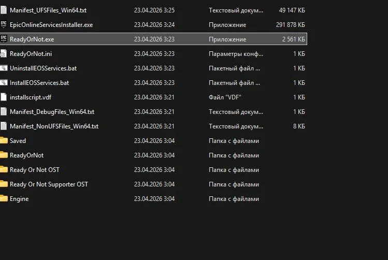Screen dimensions: 388x260
Task: Select the Manifest_DebugFiles_Win64.txt file name
Action: pyautogui.click(x=52, y=112)
